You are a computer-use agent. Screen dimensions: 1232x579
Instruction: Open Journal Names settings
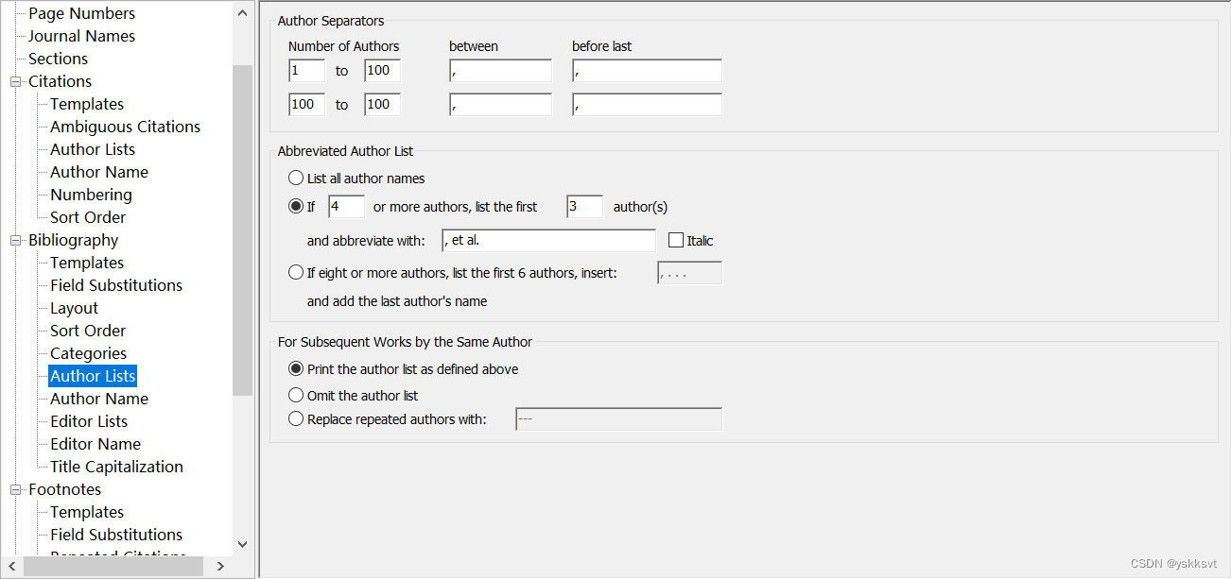pos(81,36)
